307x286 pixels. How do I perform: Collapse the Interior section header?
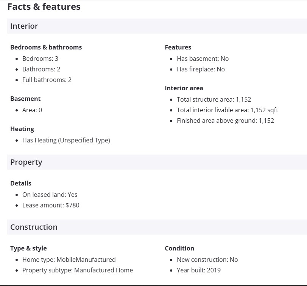click(x=24, y=26)
